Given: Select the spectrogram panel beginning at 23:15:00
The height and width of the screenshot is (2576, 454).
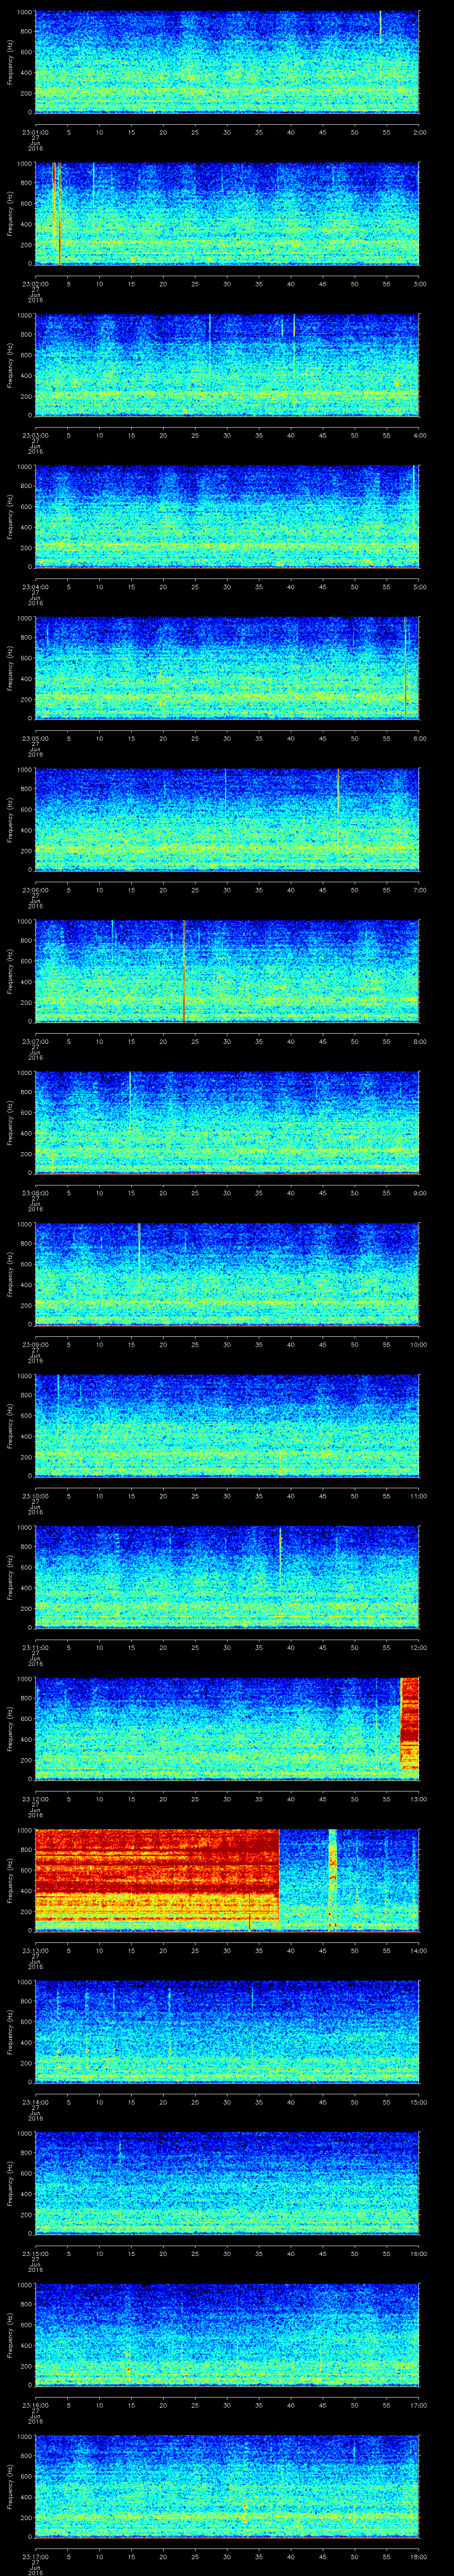Looking at the screenshot, I should click(227, 2183).
